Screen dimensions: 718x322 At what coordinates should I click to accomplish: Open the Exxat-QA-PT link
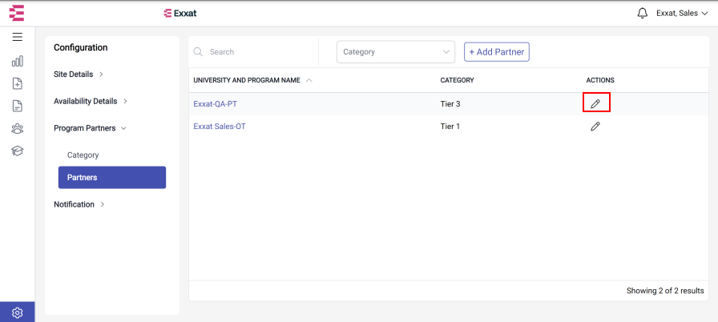216,104
